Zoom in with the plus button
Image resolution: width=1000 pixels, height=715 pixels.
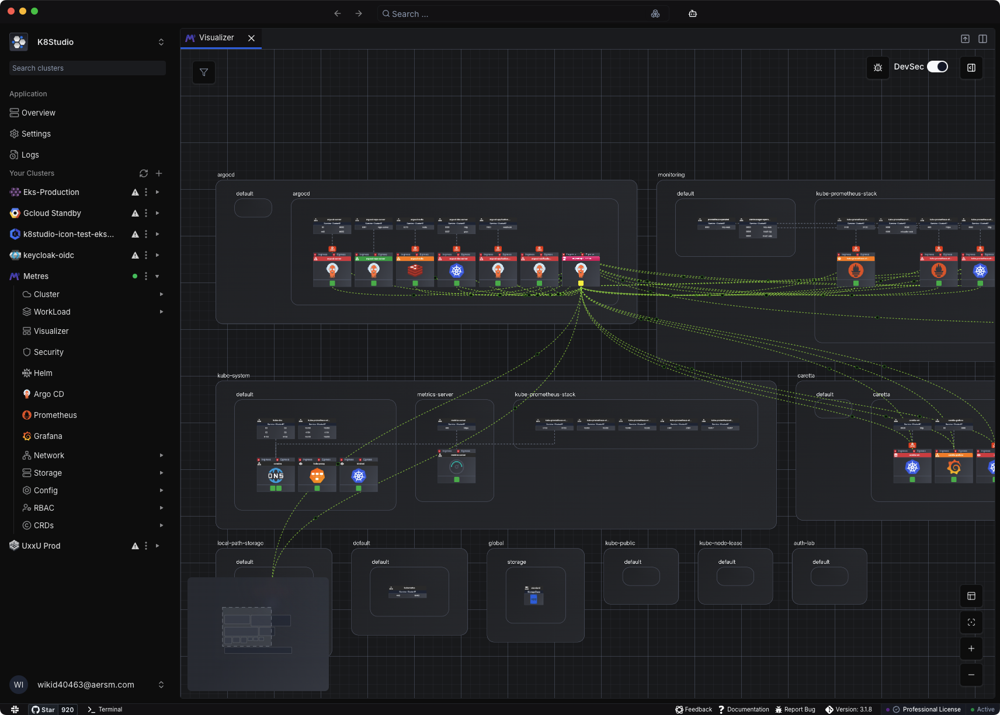pyautogui.click(x=971, y=648)
